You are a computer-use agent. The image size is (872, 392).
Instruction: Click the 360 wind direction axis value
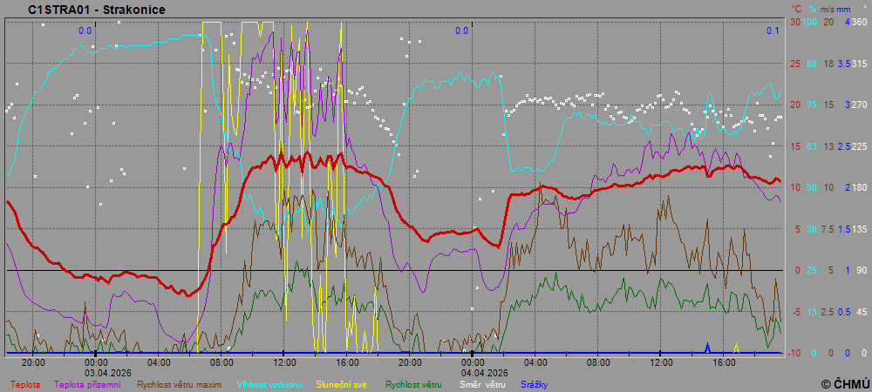pyautogui.click(x=858, y=22)
